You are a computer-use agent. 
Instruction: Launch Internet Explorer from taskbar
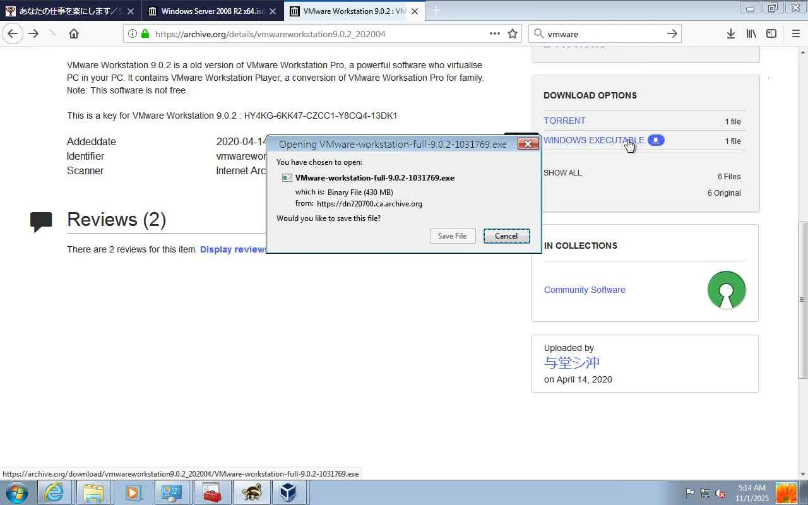[x=54, y=492]
